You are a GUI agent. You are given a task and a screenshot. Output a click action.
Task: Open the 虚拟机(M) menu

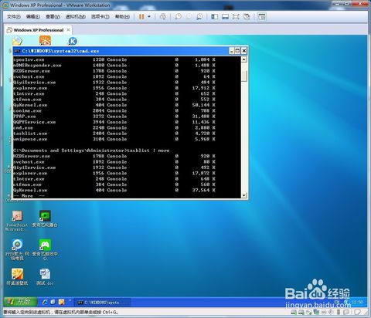[75, 17]
